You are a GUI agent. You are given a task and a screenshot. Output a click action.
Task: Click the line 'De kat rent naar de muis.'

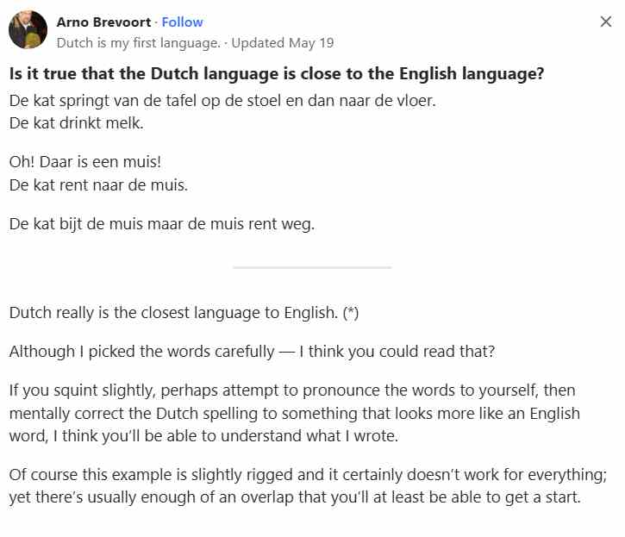[x=98, y=185]
